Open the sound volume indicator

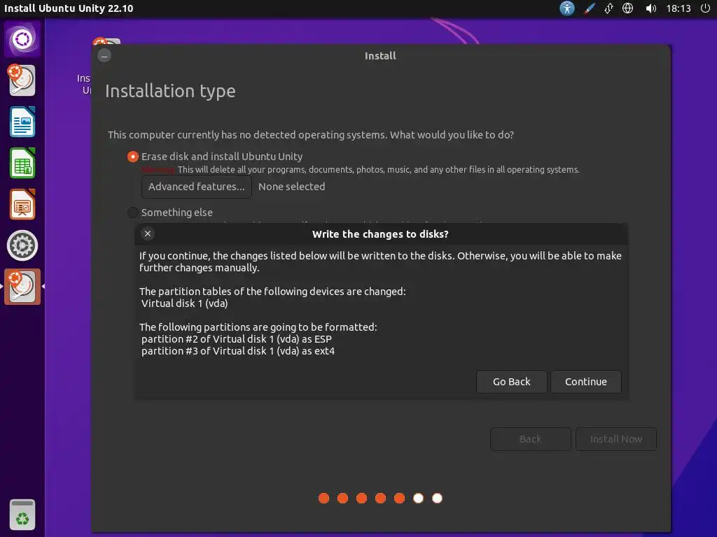pyautogui.click(x=650, y=8)
